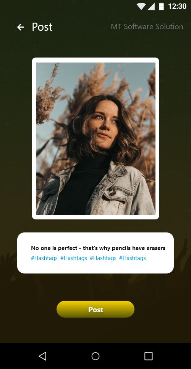The image size is (191, 369).
Task: Edit the caption about pencils and erasers
Action: 98,248
